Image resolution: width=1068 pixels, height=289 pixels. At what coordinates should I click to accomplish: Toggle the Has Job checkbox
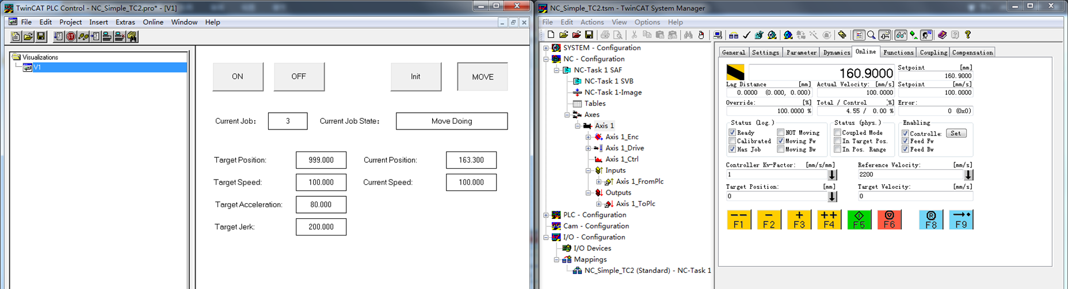coord(732,149)
